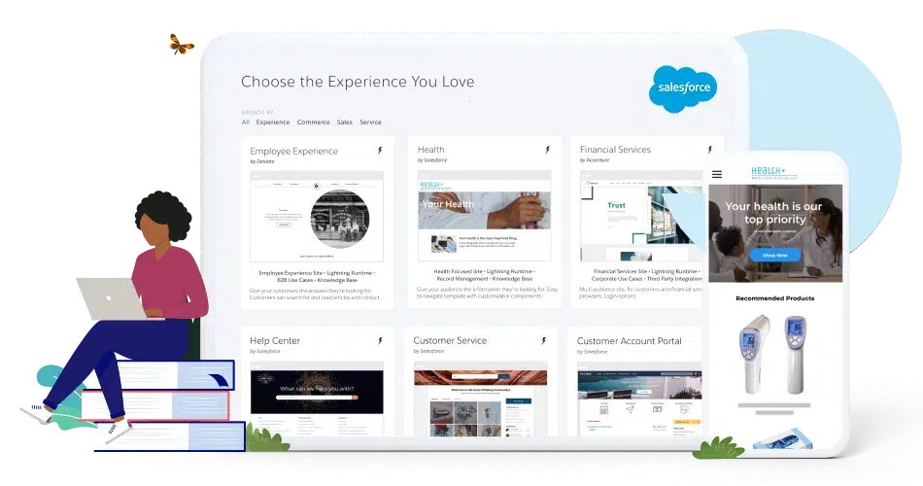Filter templates by Experience
Screen dimensions: 923x486
(x=273, y=121)
